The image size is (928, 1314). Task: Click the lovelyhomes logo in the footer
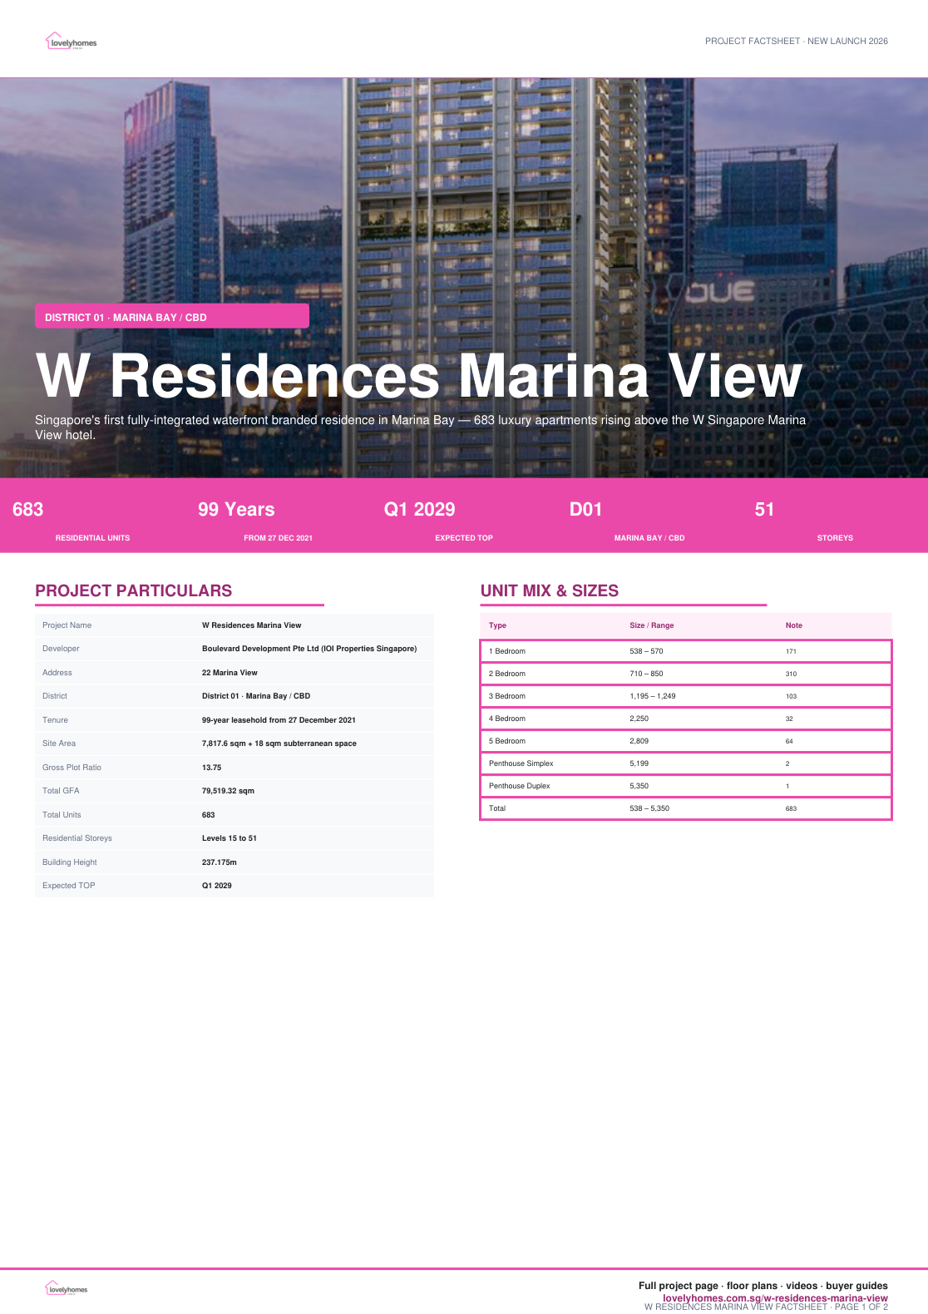pos(67,1288)
